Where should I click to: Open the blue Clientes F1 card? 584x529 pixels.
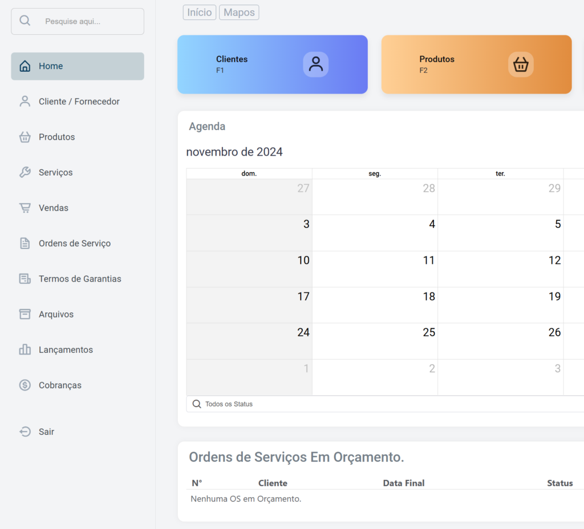pyautogui.click(x=272, y=64)
